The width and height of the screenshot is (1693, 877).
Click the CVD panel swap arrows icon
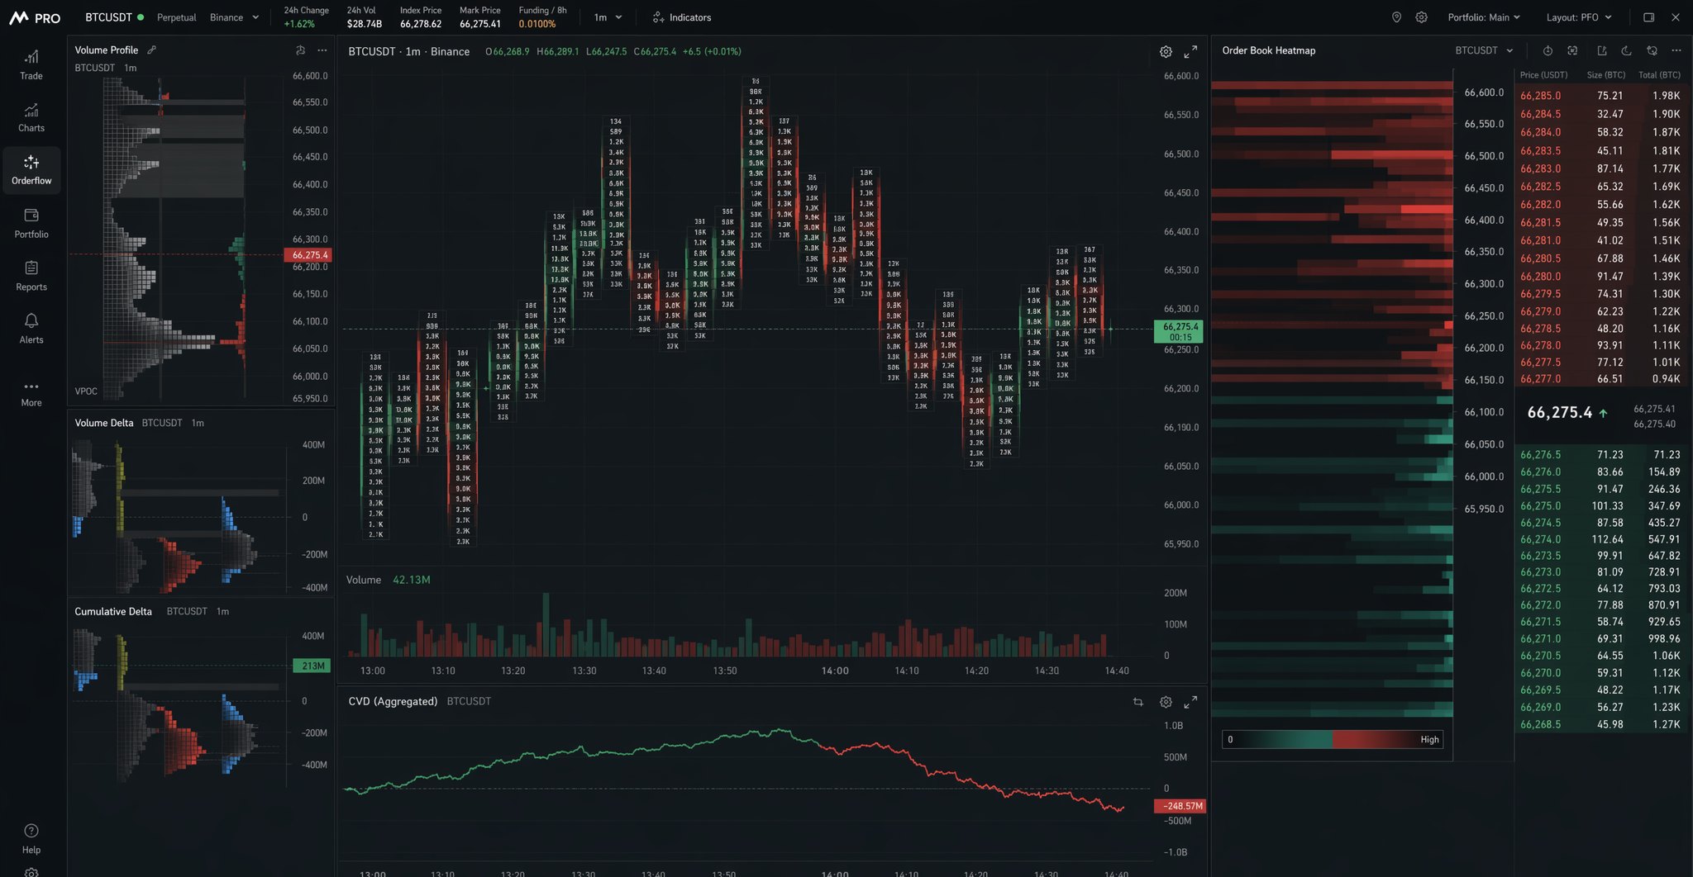pyautogui.click(x=1138, y=702)
